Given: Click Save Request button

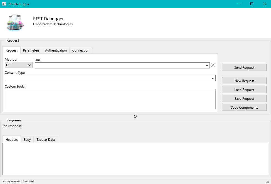Looking at the screenshot, I should [244, 98].
